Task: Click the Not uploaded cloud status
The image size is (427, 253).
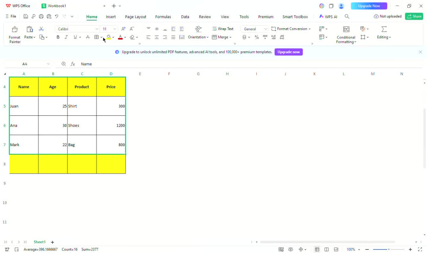Action: 388,16
